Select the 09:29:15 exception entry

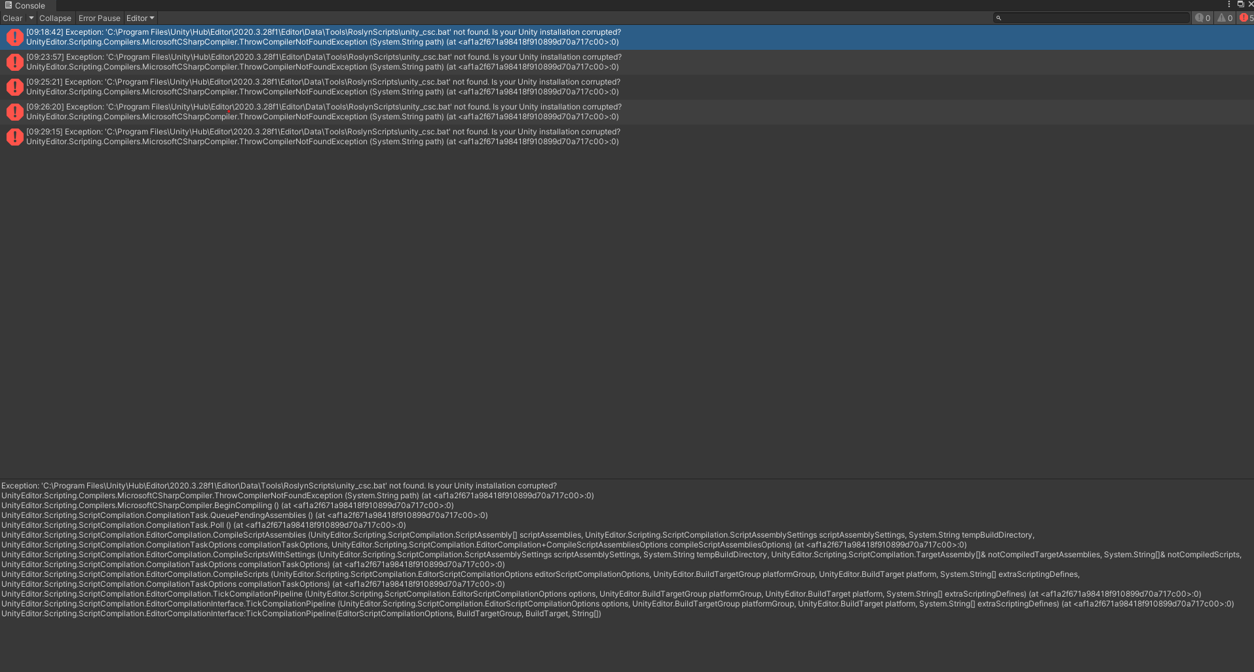(x=627, y=137)
